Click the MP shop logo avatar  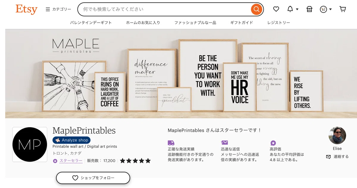point(30,145)
